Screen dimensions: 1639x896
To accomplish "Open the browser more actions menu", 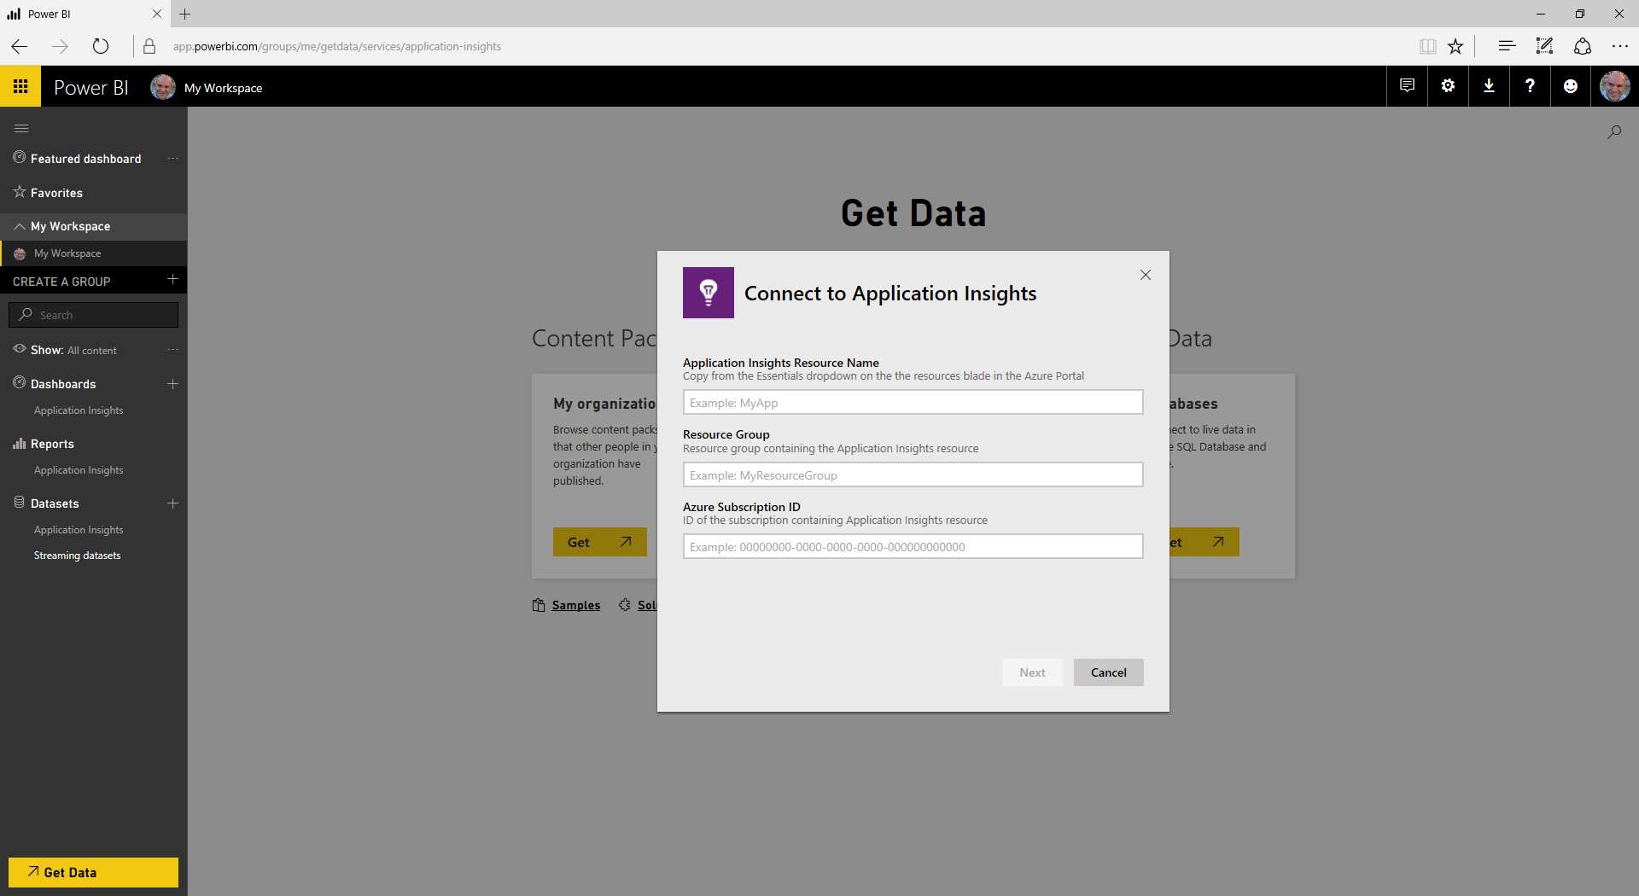I will [1621, 46].
